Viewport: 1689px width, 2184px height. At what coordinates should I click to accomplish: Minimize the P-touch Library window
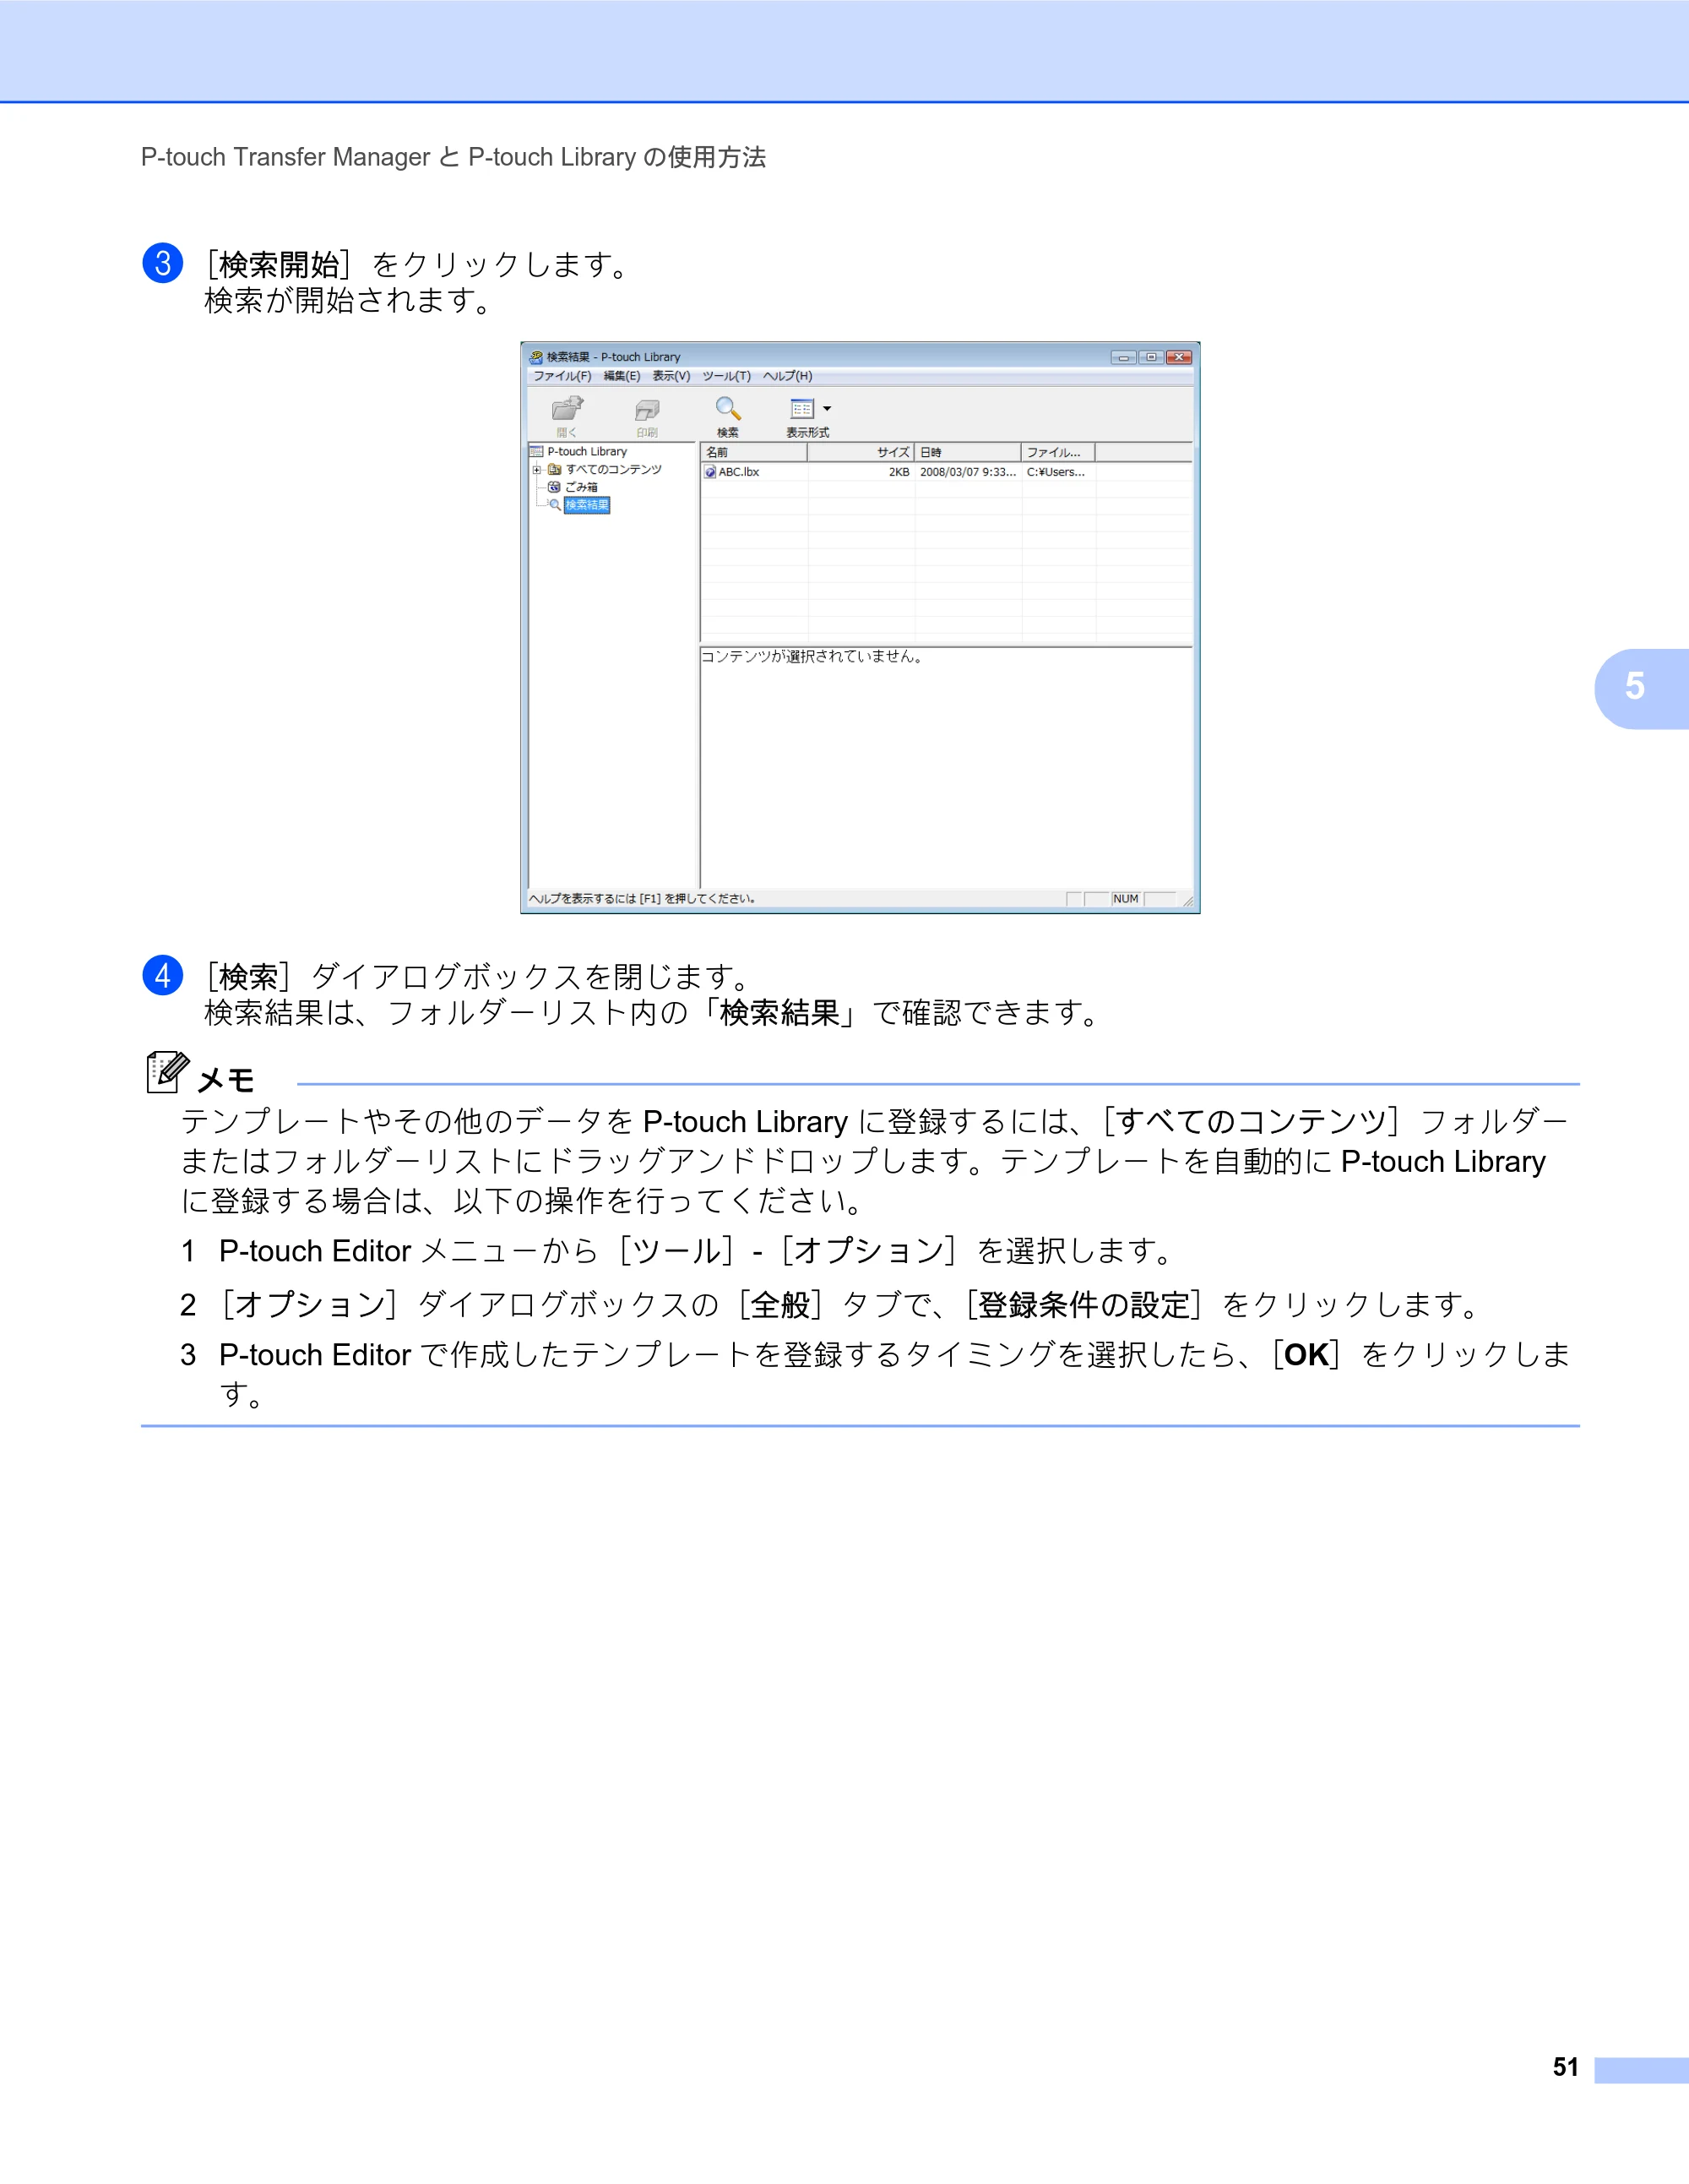click(x=1123, y=357)
